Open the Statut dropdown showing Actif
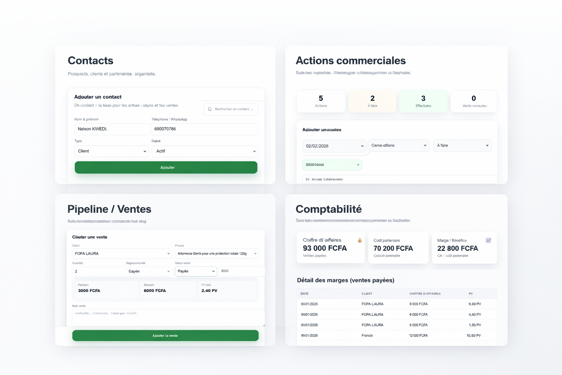The width and height of the screenshot is (562, 375). pyautogui.click(x=205, y=151)
